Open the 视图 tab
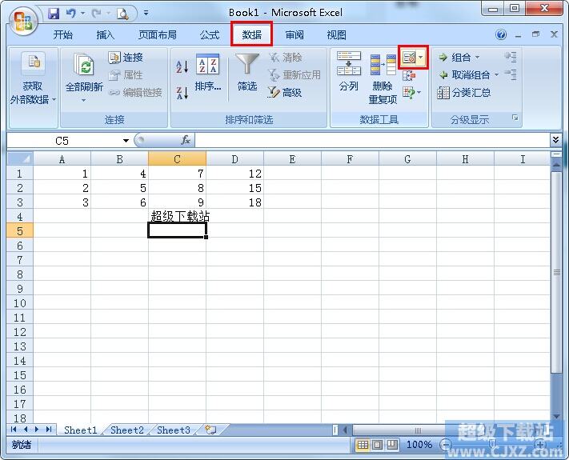The width and height of the screenshot is (569, 460). [x=336, y=35]
